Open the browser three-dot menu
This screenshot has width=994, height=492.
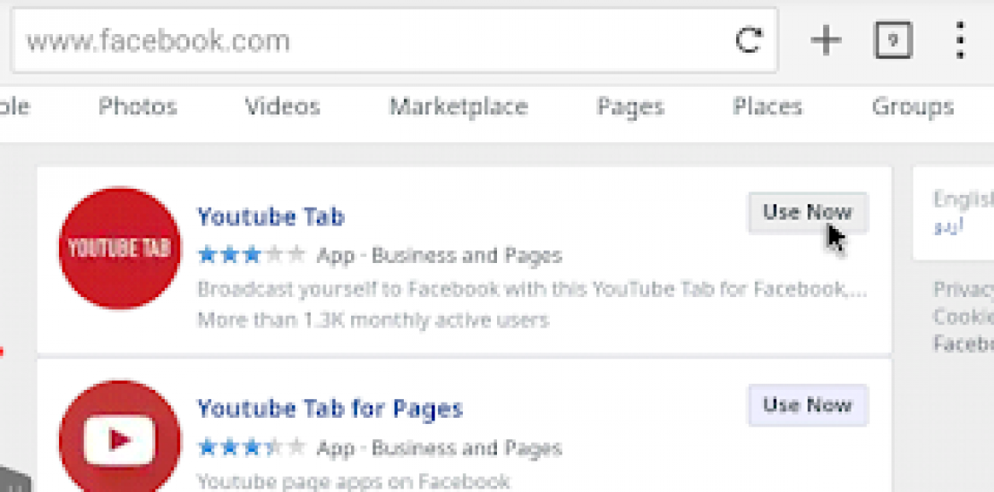pos(960,40)
